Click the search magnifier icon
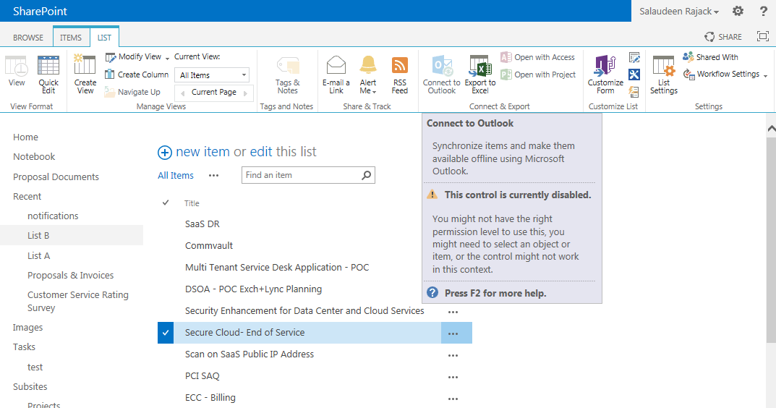 [366, 175]
